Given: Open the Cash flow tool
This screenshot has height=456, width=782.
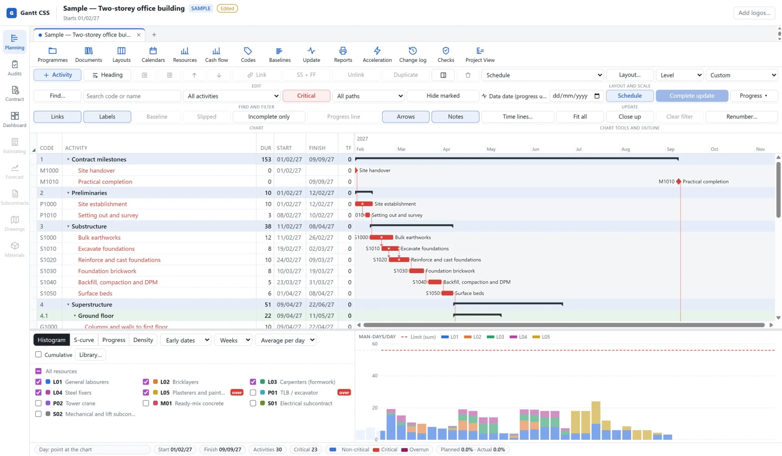Looking at the screenshot, I should click(x=216, y=55).
